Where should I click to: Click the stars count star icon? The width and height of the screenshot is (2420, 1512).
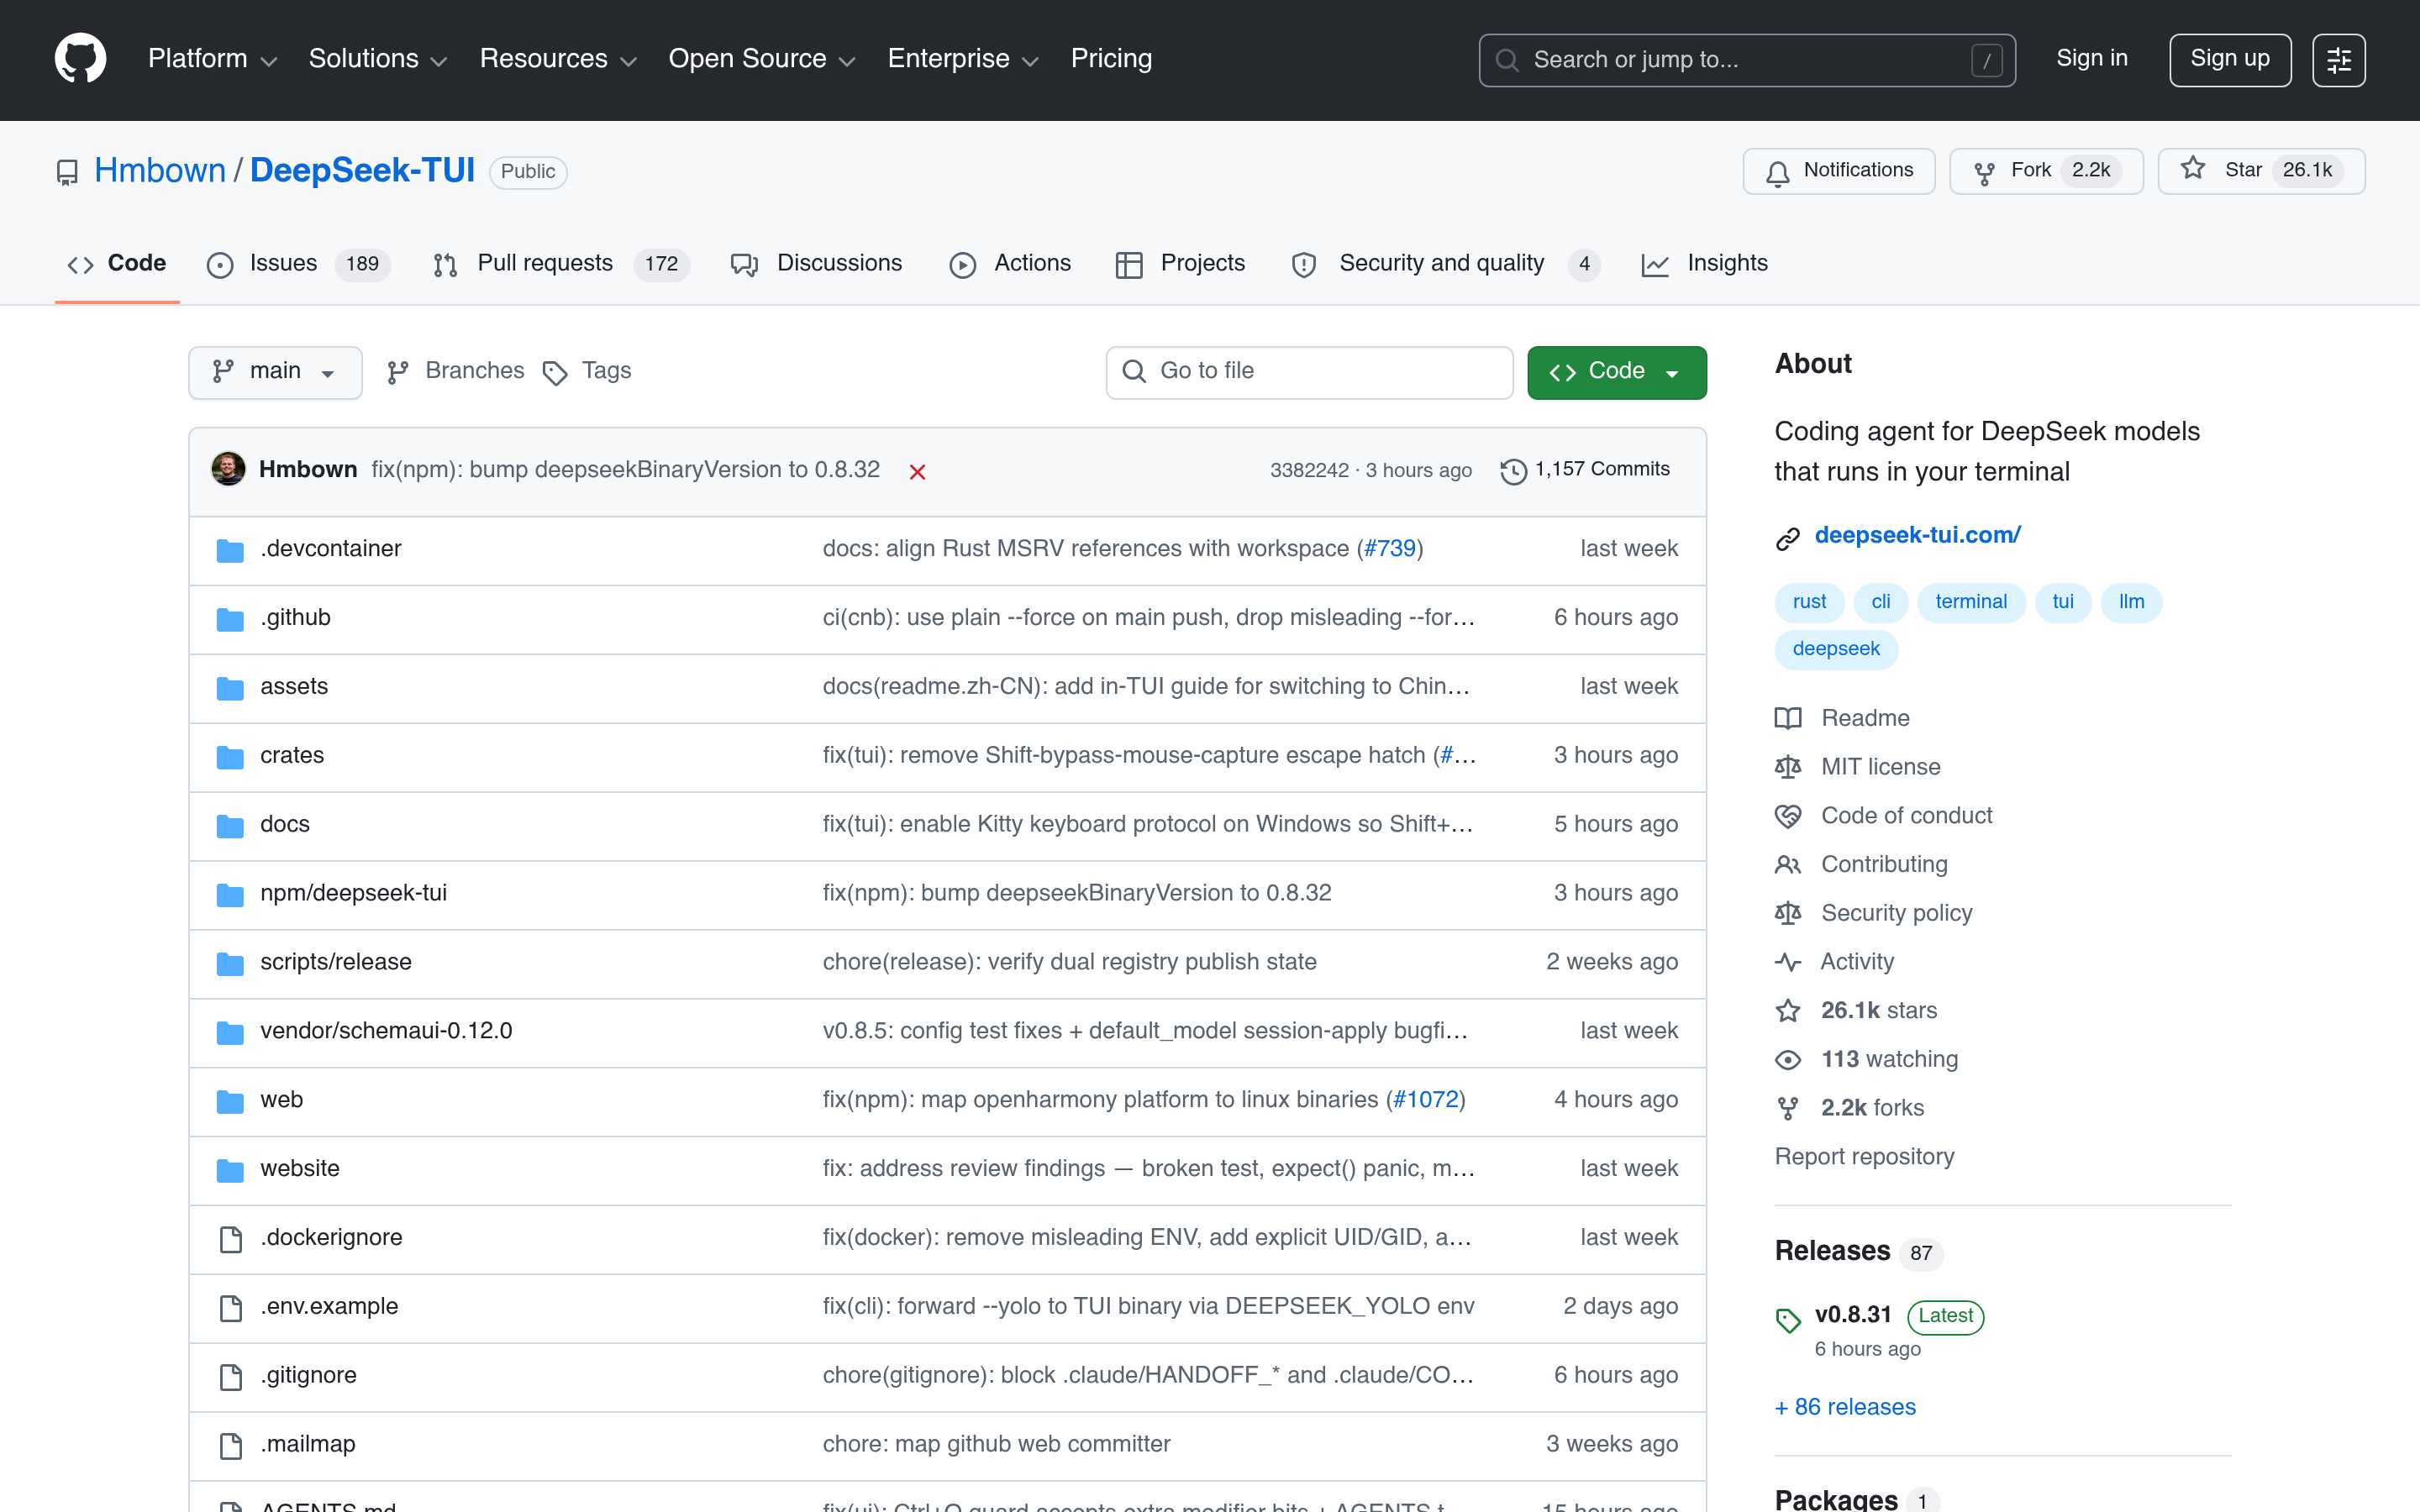coord(1788,1011)
